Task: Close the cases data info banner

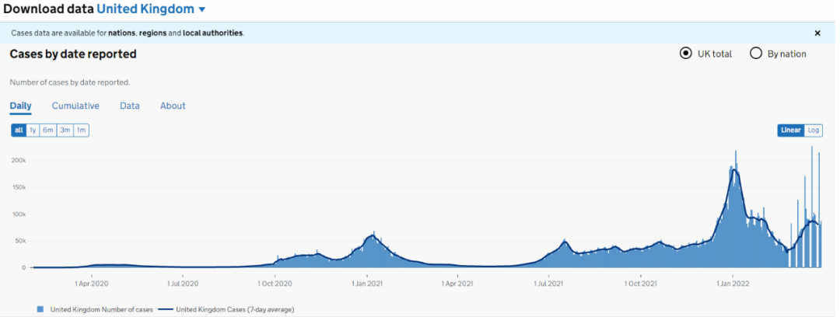Action: (817, 33)
